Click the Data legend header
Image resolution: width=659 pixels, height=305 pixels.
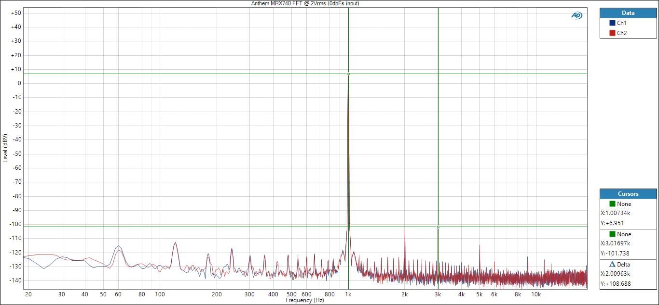coord(628,13)
